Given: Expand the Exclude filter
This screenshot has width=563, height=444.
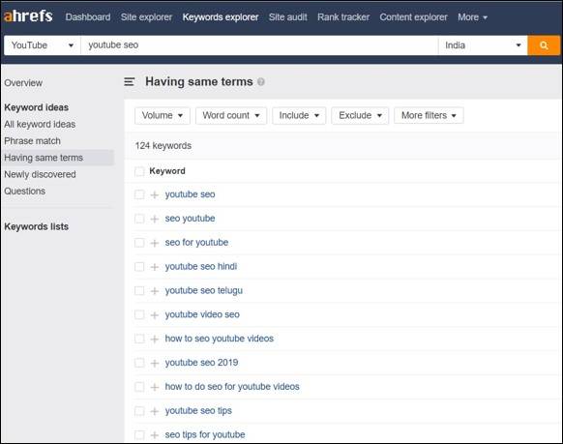Looking at the screenshot, I should pos(360,115).
